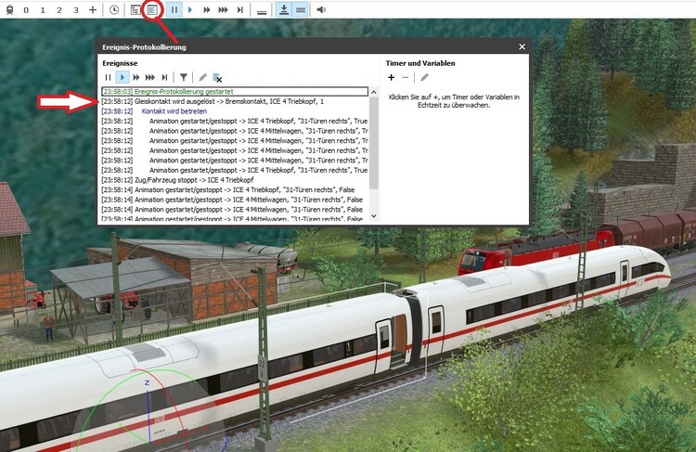Click the train icon in the top toolbar
This screenshot has width=696, height=452.
tap(10, 9)
